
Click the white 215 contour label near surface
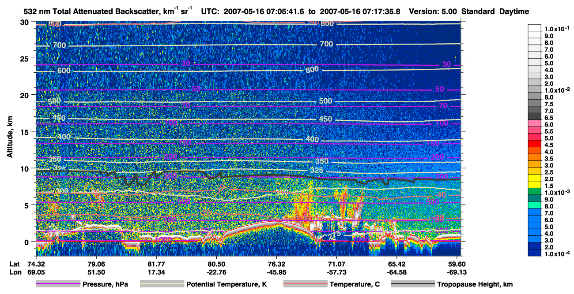(335, 236)
